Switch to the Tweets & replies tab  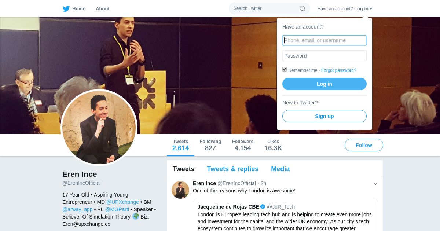pyautogui.click(x=232, y=169)
